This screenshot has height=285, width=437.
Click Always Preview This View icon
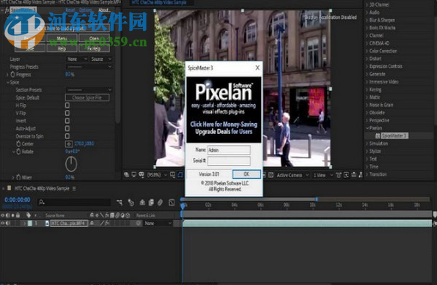point(126,174)
